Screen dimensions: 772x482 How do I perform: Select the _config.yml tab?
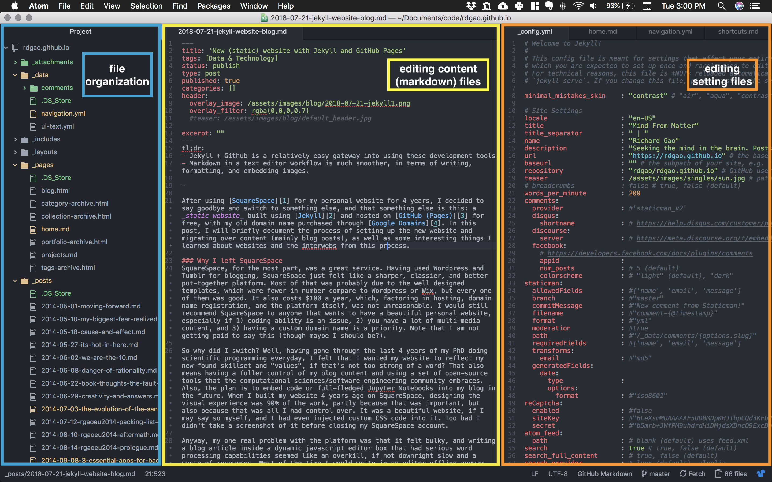coord(535,32)
